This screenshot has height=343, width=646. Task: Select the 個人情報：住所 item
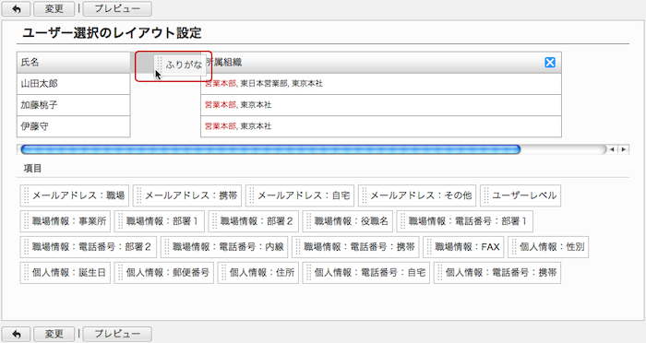[x=257, y=273]
